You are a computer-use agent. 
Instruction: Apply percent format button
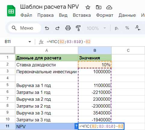127,28
